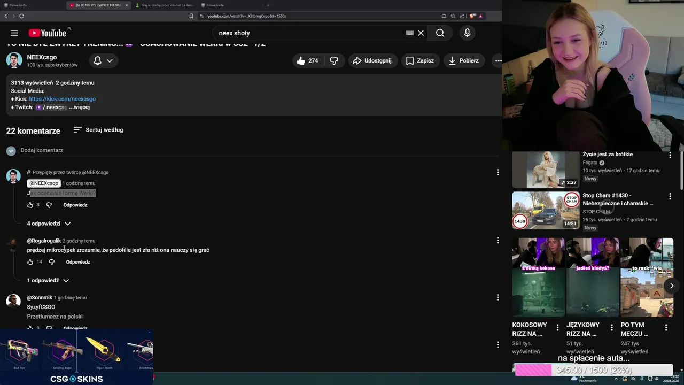The image size is (684, 385).
Task: Open the YouTube hamburger guide menu
Action: pos(14,33)
